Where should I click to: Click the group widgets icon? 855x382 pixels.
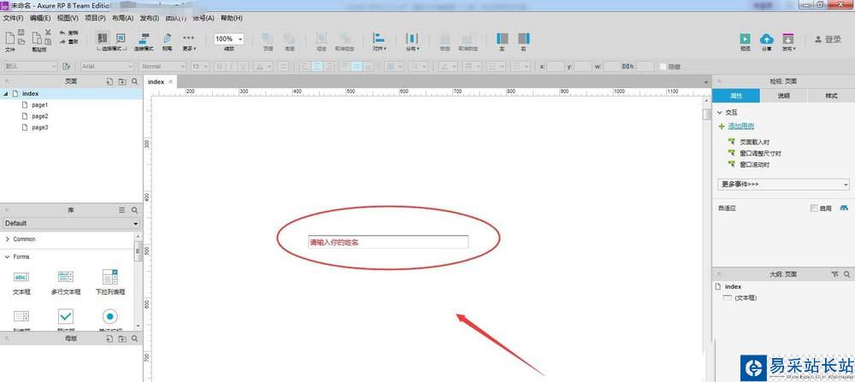pyautogui.click(x=321, y=38)
